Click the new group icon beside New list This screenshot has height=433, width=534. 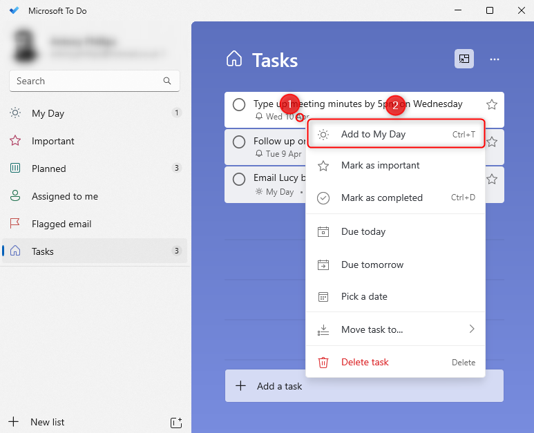tap(175, 422)
